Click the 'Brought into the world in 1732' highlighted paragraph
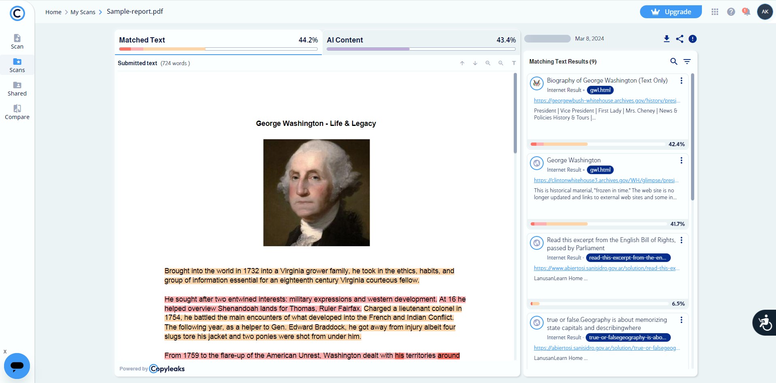 point(309,276)
